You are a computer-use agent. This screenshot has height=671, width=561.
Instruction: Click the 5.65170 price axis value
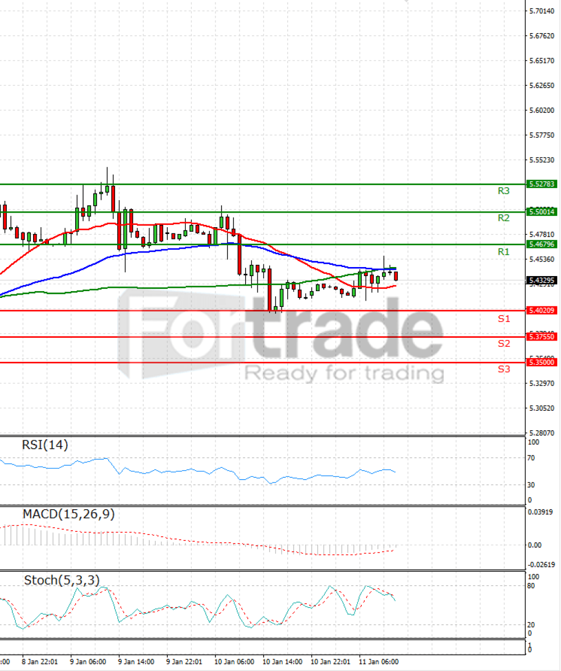coord(542,61)
